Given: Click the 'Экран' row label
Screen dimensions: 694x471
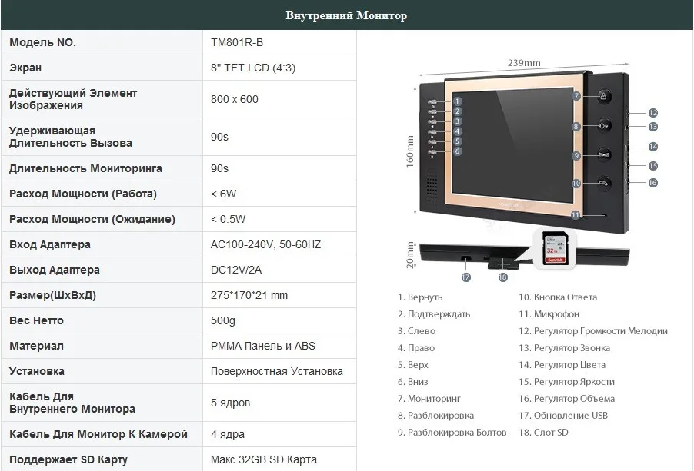Looking at the screenshot, I should click(x=25, y=68).
